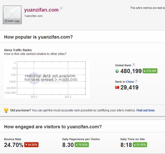165x154 pixels.
Task: Click the 2013 label on chart axis
Action: pos(68,97)
